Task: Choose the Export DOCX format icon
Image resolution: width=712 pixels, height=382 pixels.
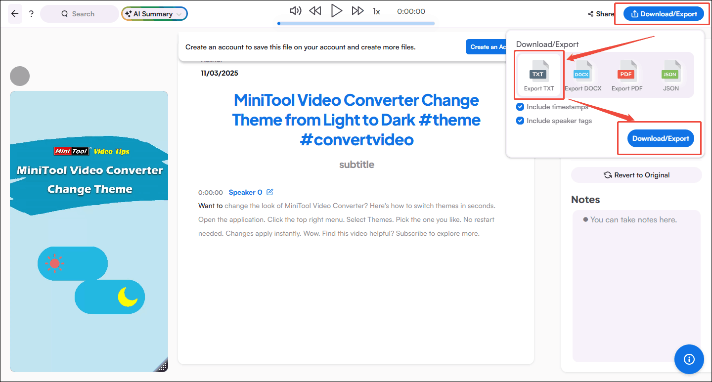Action: tap(582, 74)
